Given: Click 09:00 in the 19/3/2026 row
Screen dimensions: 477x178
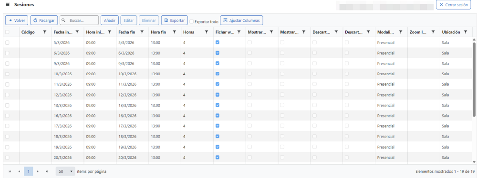Looking at the screenshot, I should [x=91, y=147].
